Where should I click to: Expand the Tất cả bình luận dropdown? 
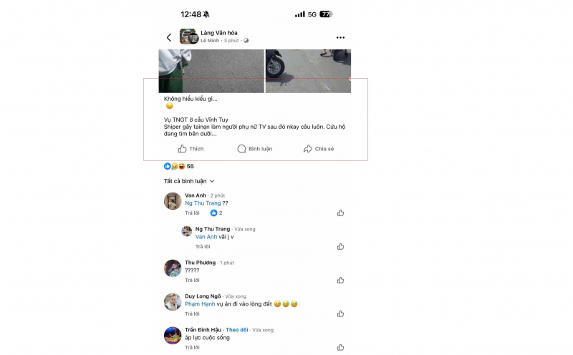[x=189, y=181]
